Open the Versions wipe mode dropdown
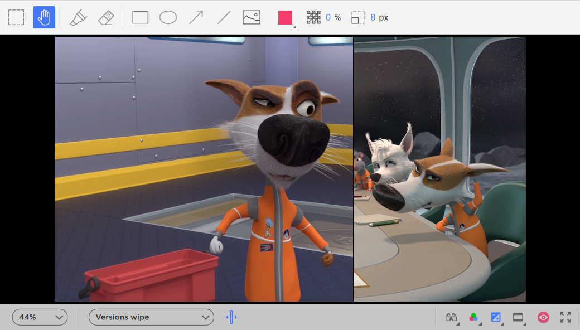This screenshot has height=330, width=580. (x=151, y=317)
